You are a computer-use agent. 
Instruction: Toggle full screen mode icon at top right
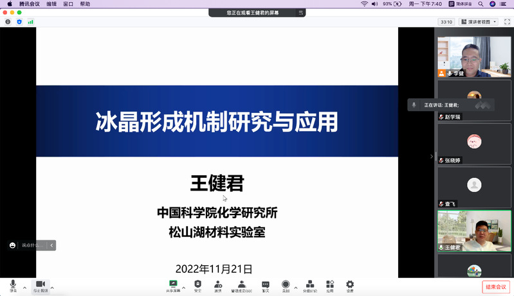point(507,22)
